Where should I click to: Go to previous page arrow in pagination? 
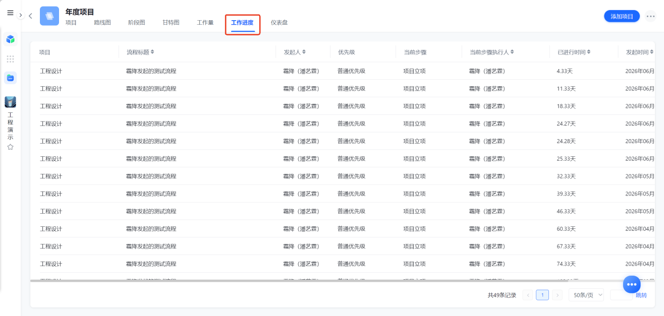pos(528,295)
